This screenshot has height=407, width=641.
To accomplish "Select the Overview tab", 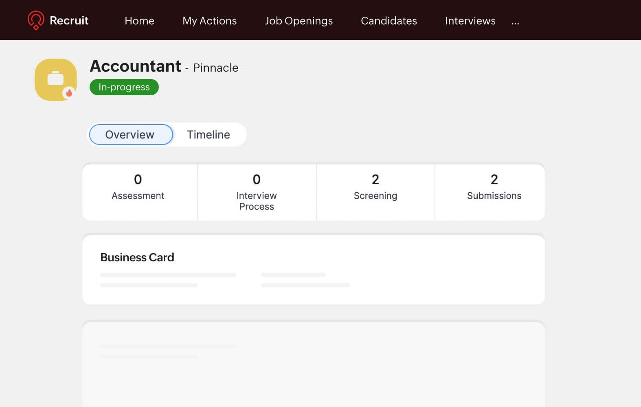I will pos(131,135).
